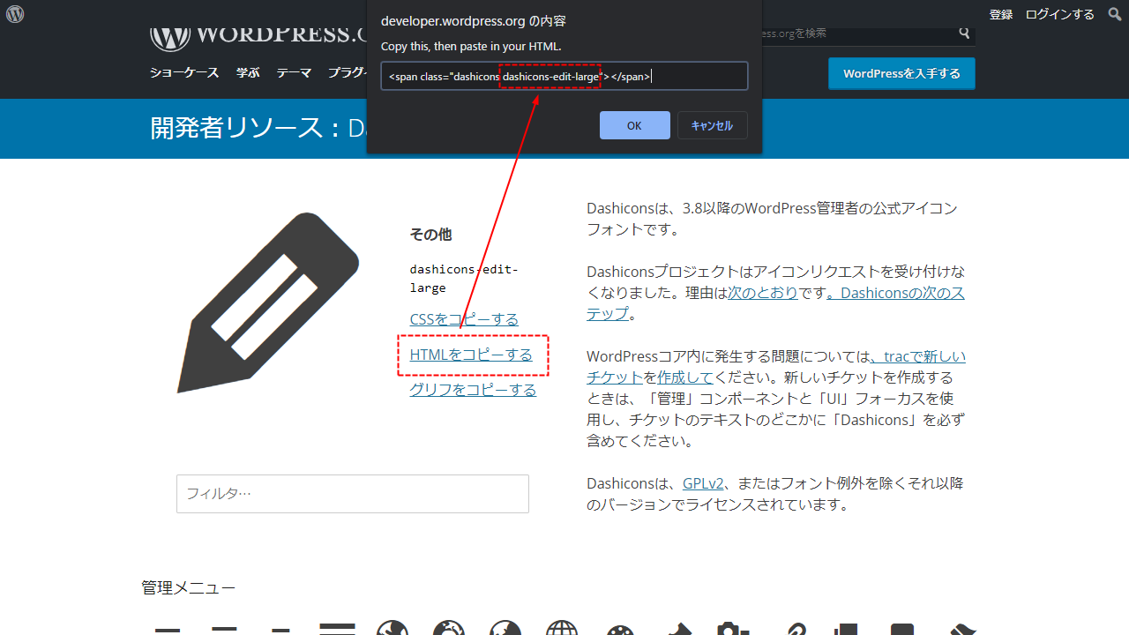Image resolution: width=1129 pixels, height=635 pixels.
Task: Click the CSSをコピーする link
Action: tap(464, 318)
